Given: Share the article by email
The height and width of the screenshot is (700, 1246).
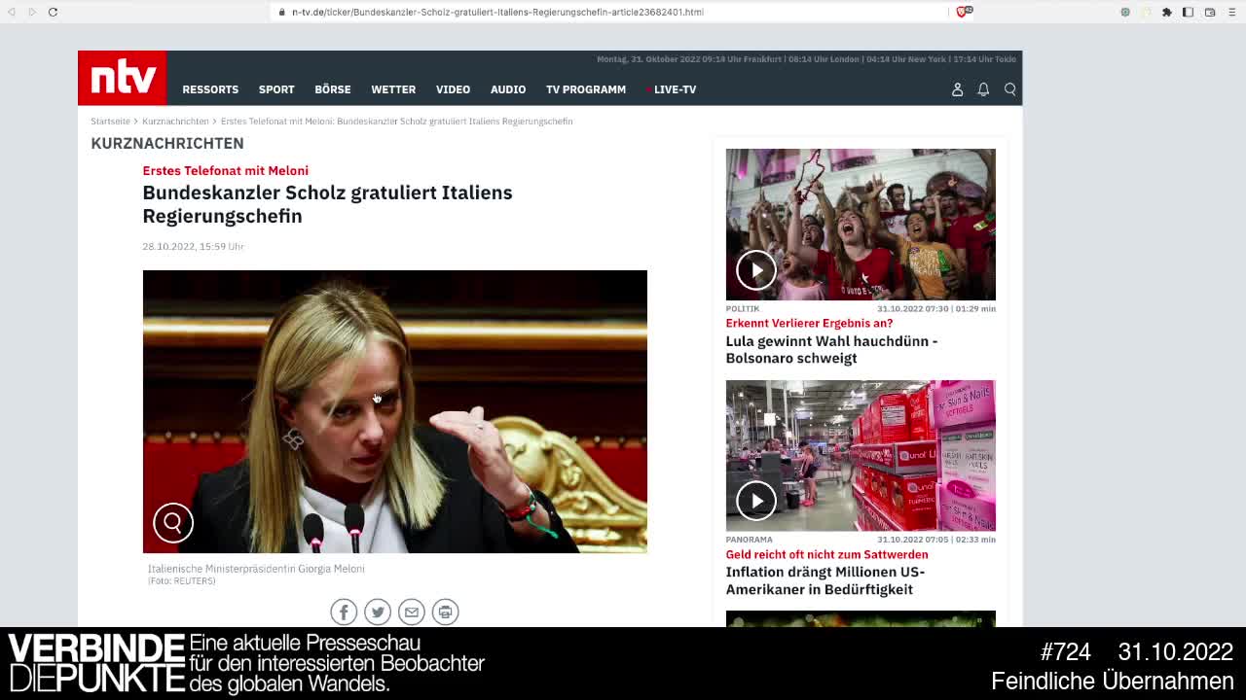Looking at the screenshot, I should coord(412,612).
